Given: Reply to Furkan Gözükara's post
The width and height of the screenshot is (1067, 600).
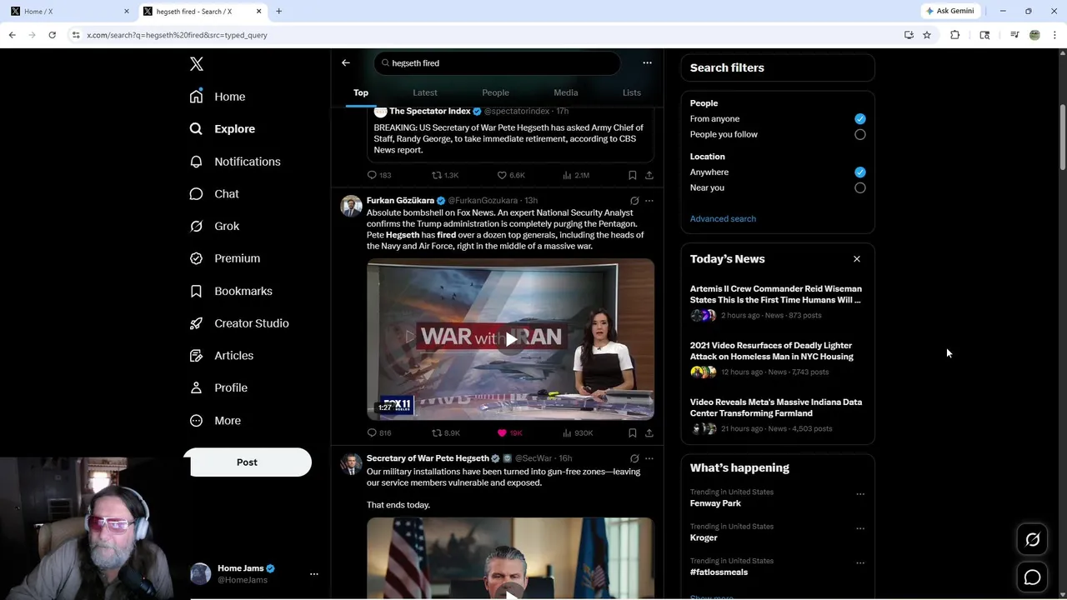Looking at the screenshot, I should (379, 433).
